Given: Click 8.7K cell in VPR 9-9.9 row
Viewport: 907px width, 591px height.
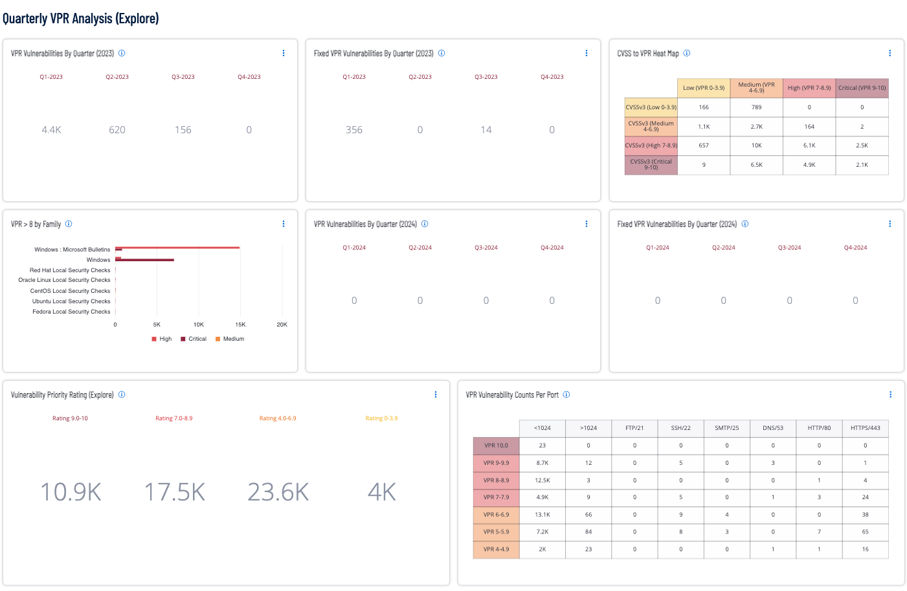Looking at the screenshot, I should [x=543, y=463].
